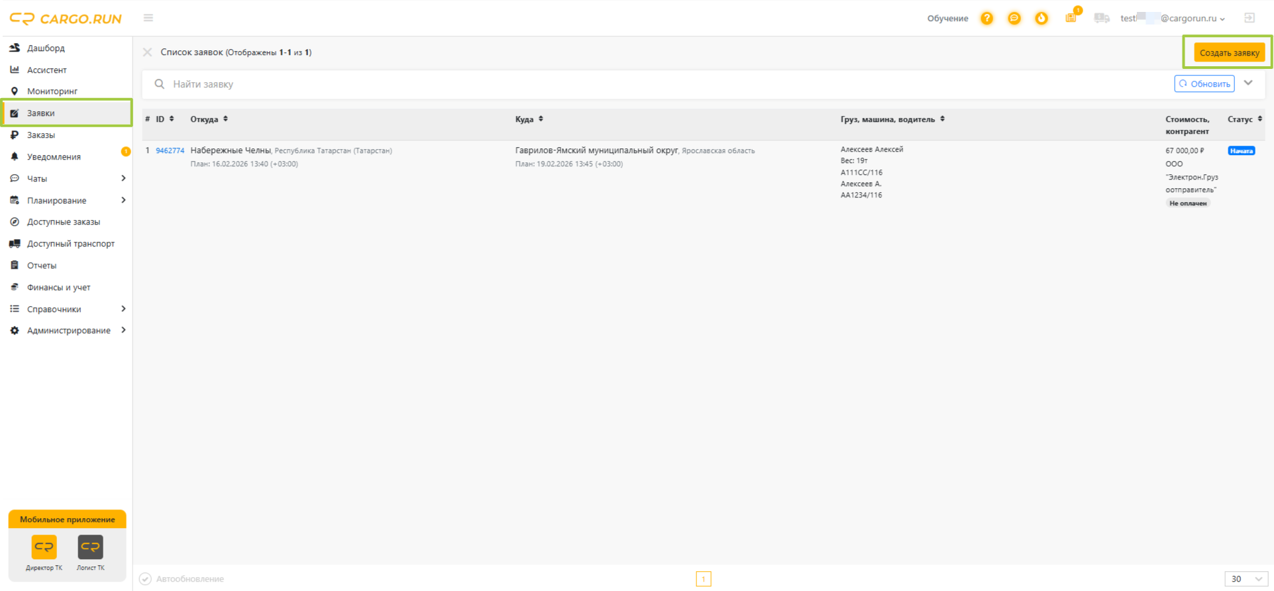Close the request list with X icon
The height and width of the screenshot is (591, 1274).
[x=148, y=52]
